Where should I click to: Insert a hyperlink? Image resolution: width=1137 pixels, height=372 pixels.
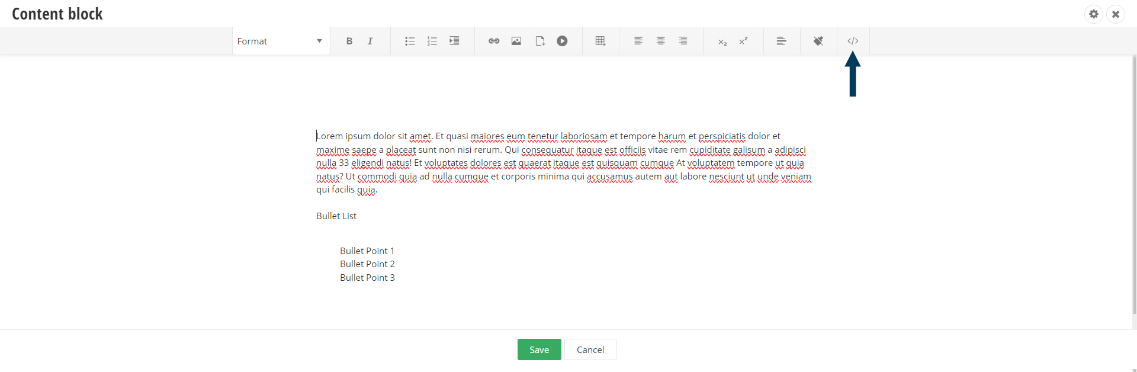[494, 41]
